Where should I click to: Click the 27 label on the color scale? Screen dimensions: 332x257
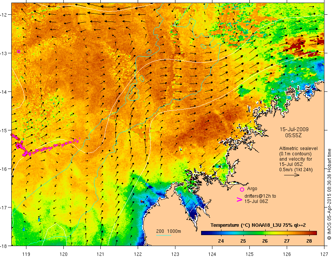[x=287, y=241]
